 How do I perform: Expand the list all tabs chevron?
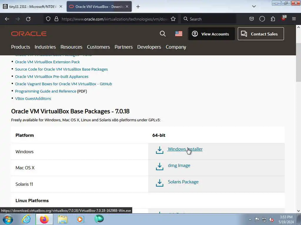(254, 6)
